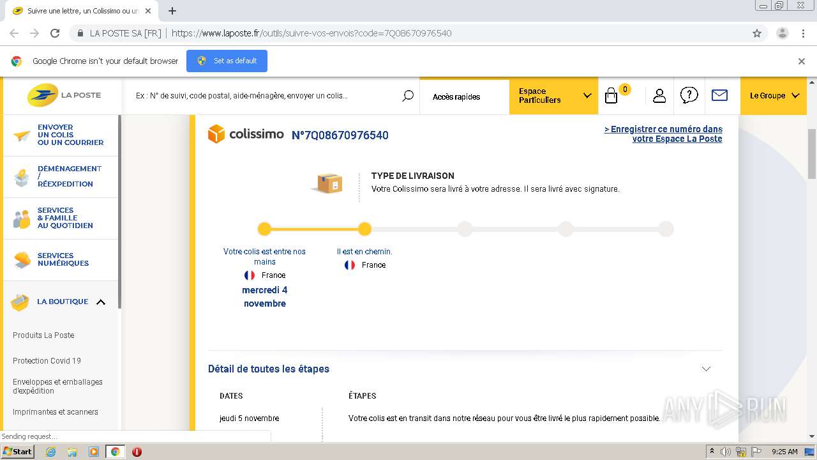
Task: Expand Le Groupe dropdown
Action: (x=774, y=96)
